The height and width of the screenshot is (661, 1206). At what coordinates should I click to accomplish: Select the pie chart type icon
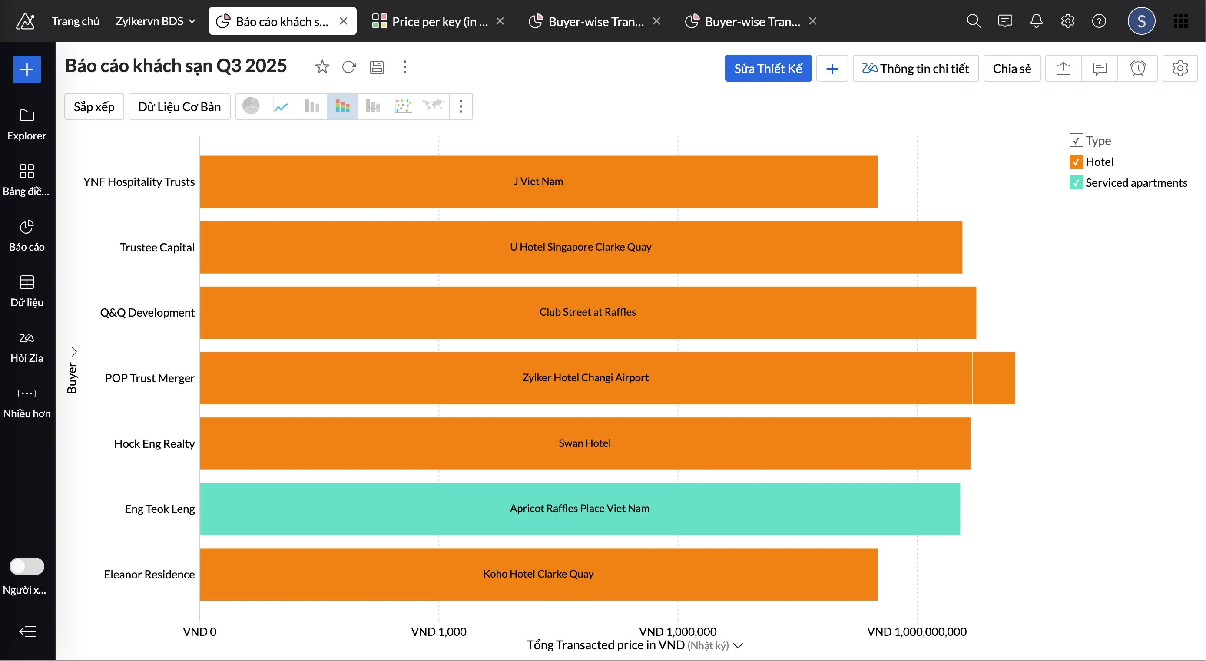point(251,106)
